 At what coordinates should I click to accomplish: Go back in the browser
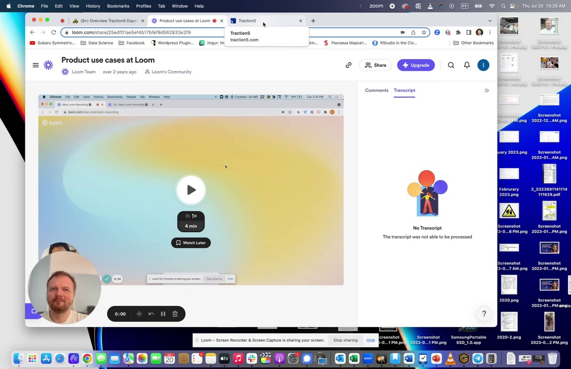pos(32,33)
